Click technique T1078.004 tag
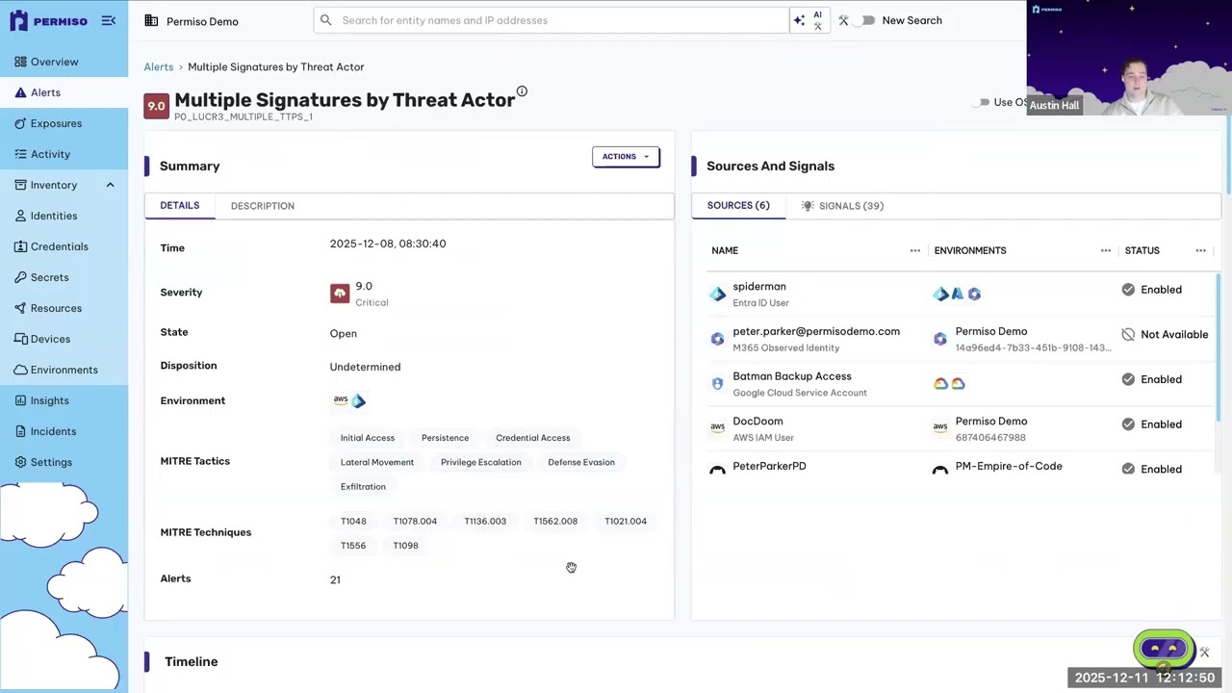 [415, 522]
